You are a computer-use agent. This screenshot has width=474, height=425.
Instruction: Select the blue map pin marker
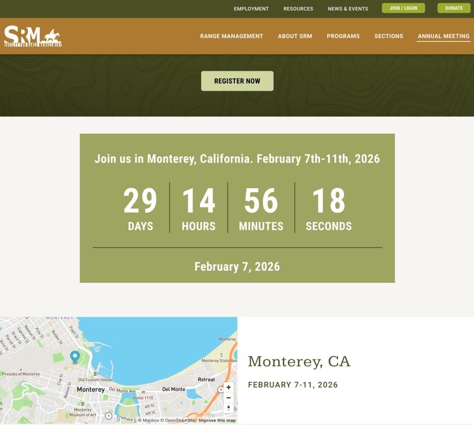coord(75,357)
